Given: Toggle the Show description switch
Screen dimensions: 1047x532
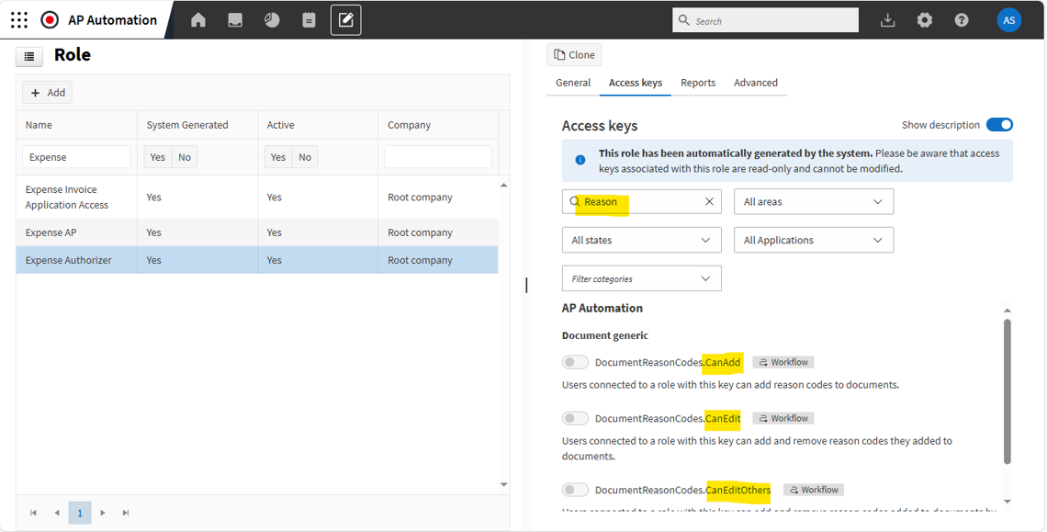Looking at the screenshot, I should tap(999, 125).
